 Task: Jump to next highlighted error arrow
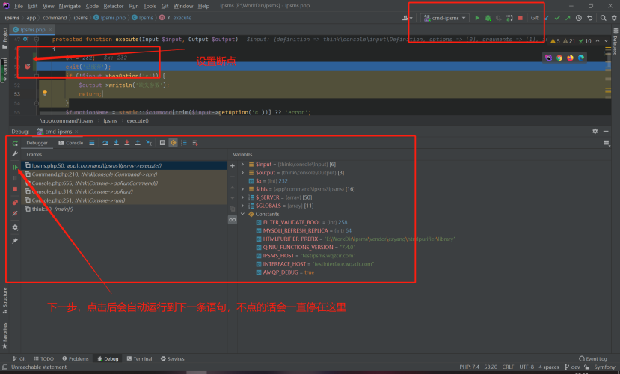(606, 40)
